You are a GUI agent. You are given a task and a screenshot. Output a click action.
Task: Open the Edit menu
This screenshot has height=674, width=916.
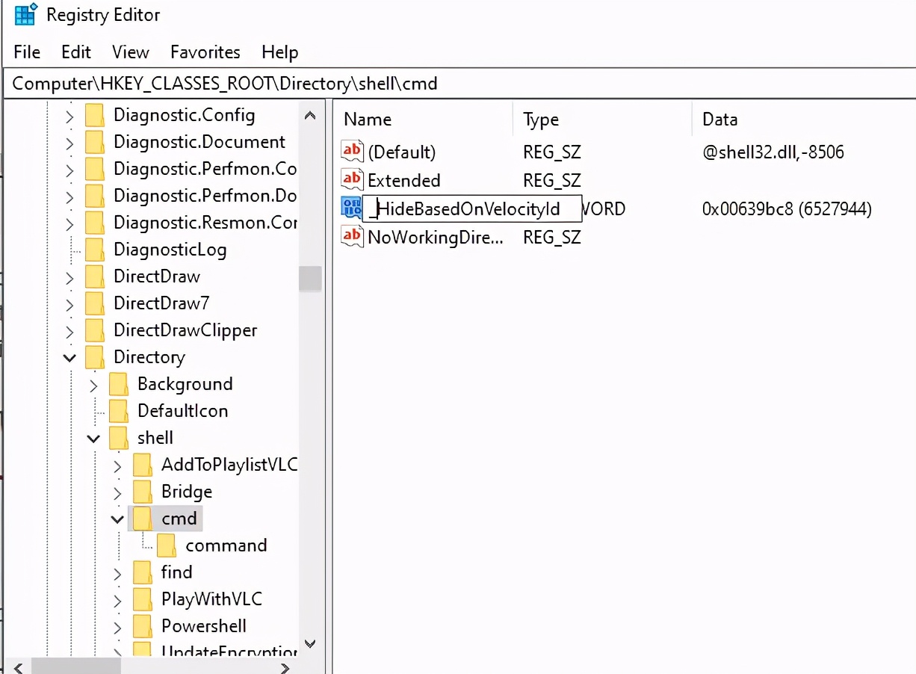pyautogui.click(x=75, y=52)
